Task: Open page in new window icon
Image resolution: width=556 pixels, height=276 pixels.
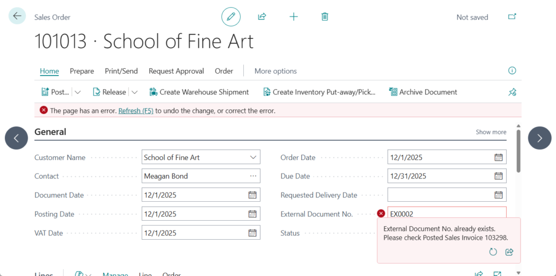Action: 512,17
